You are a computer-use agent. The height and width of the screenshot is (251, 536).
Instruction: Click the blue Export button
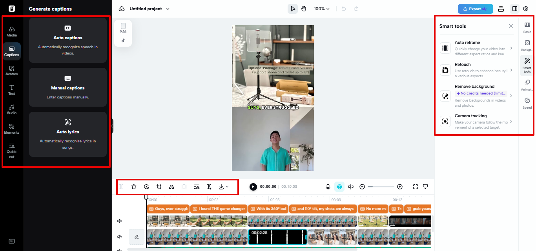coord(475,8)
